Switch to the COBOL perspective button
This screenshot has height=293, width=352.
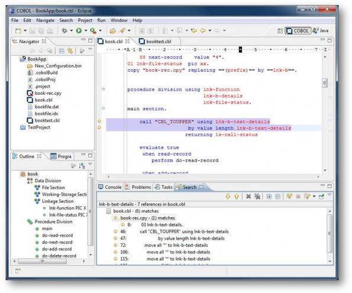click(298, 31)
